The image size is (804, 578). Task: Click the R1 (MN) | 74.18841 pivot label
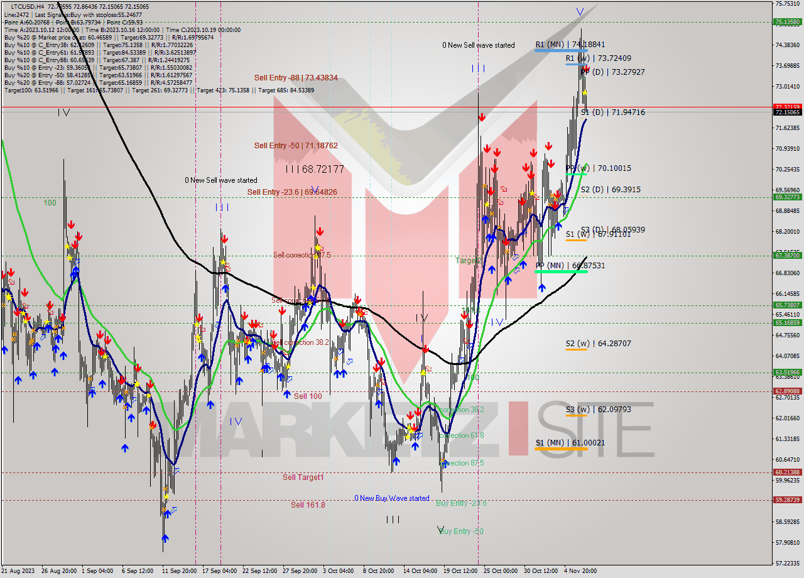pyautogui.click(x=570, y=45)
